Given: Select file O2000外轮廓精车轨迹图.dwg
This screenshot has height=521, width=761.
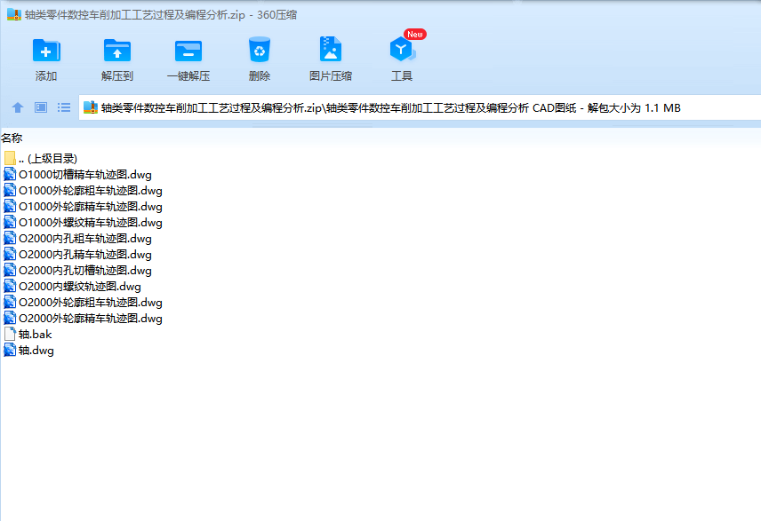Looking at the screenshot, I should click(91, 319).
